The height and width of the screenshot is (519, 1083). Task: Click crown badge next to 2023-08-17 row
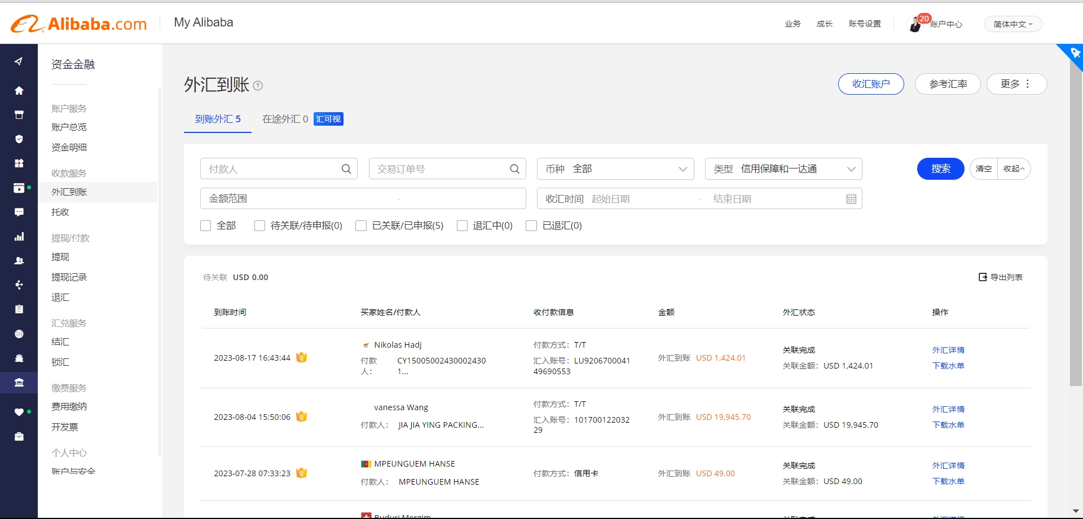pyautogui.click(x=302, y=357)
